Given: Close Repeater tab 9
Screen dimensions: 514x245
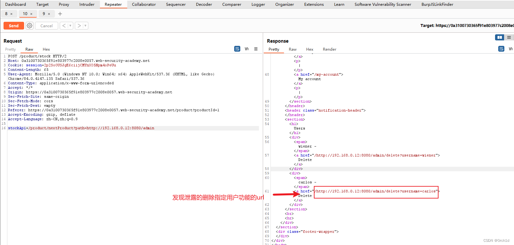Looking at the screenshot, I should pyautogui.click(x=49, y=14).
